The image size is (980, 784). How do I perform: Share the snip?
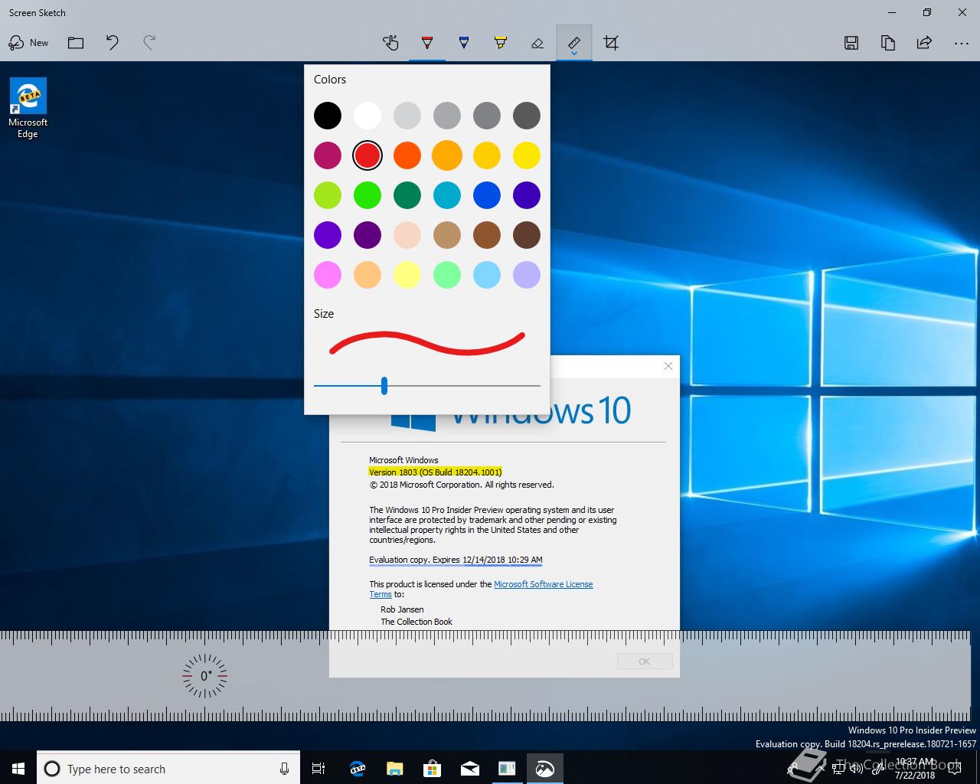pyautogui.click(x=925, y=43)
